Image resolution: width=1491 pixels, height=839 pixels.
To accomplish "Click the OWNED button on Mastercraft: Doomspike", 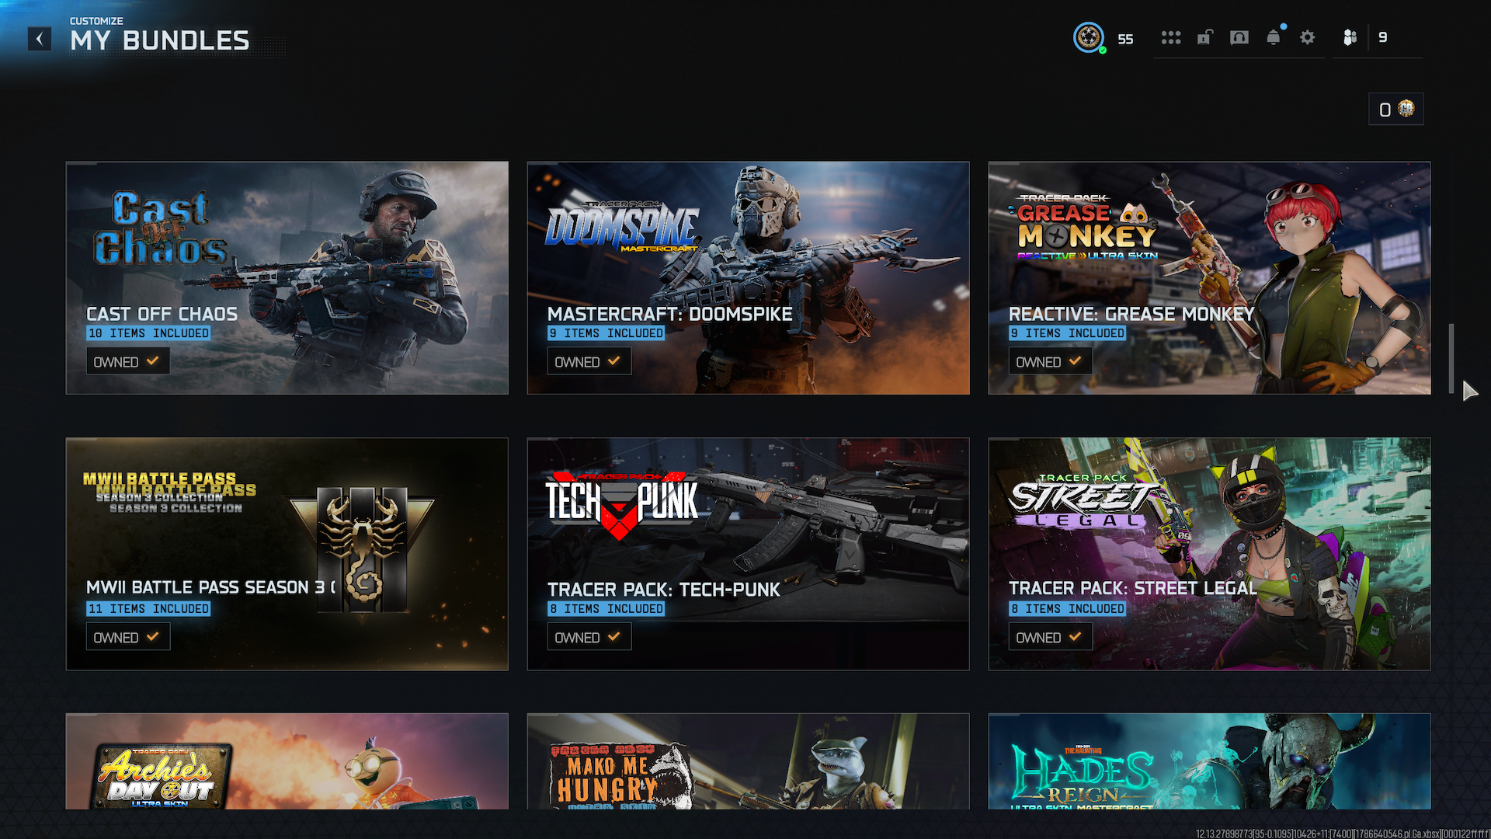I will [589, 361].
